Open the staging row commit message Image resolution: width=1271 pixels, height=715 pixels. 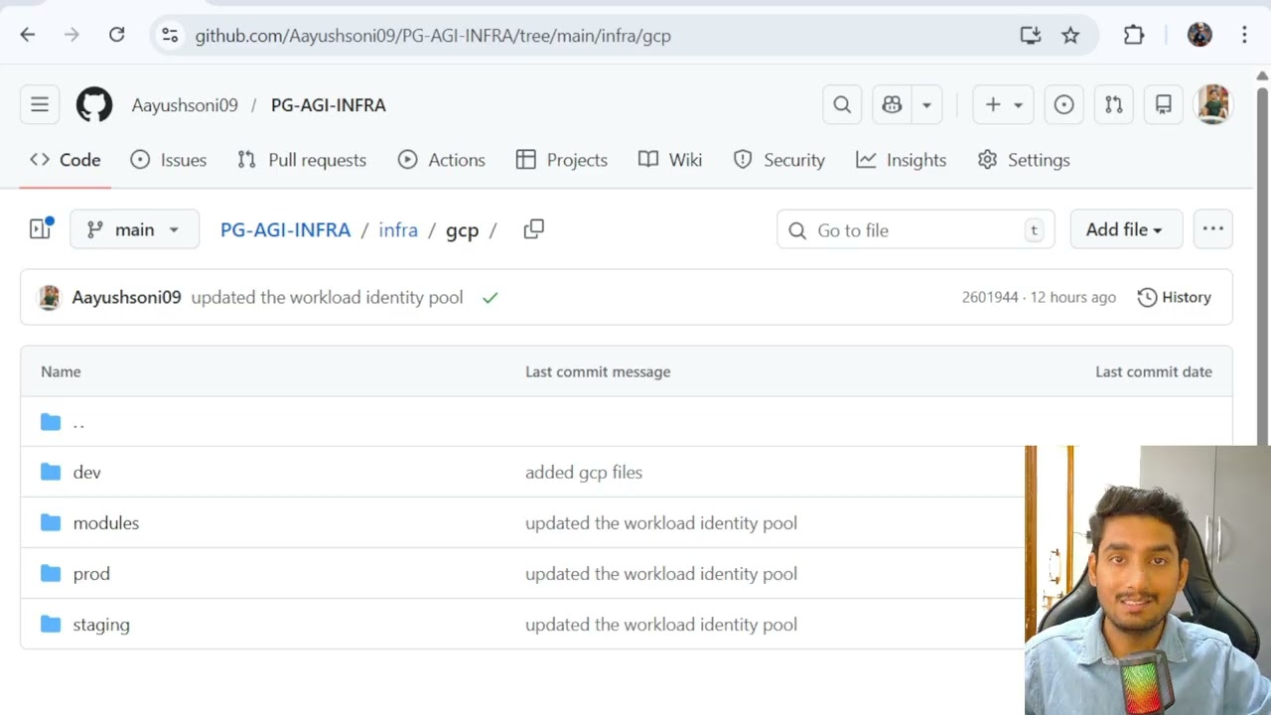661,625
